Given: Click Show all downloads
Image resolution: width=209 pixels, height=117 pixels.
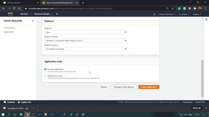Looking at the screenshot, I should coord(197,108).
